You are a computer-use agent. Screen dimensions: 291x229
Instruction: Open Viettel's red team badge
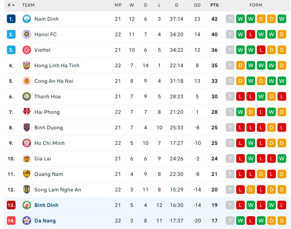pyautogui.click(x=27, y=50)
